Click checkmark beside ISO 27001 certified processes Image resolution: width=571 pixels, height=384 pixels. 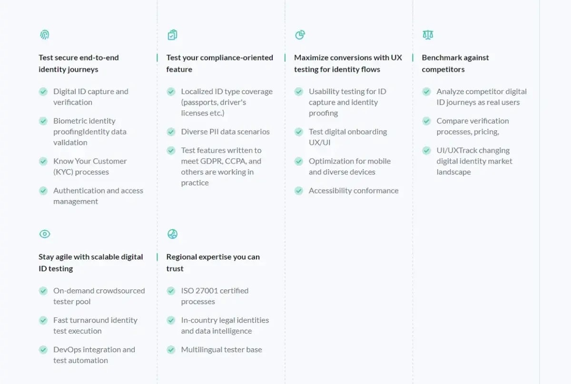point(171,291)
